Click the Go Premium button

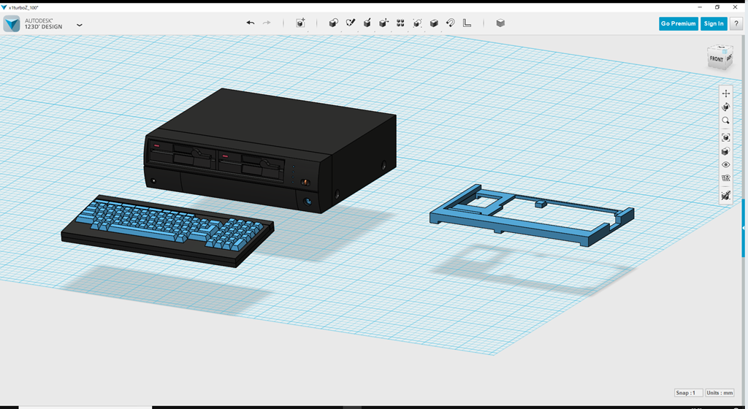pyautogui.click(x=678, y=23)
